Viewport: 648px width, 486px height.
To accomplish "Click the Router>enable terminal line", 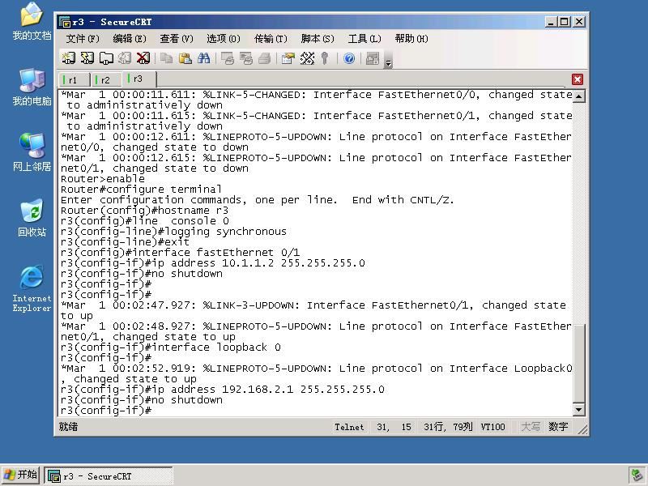I will coord(103,178).
